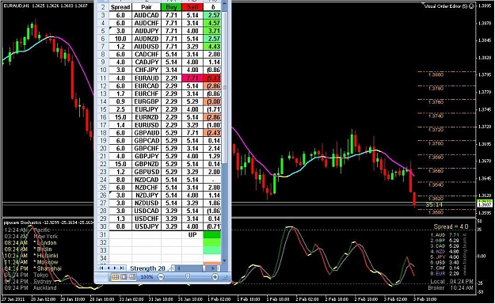Go to next sheet tab arrow
Viewport: 495px width, 304px height.
(115, 268)
